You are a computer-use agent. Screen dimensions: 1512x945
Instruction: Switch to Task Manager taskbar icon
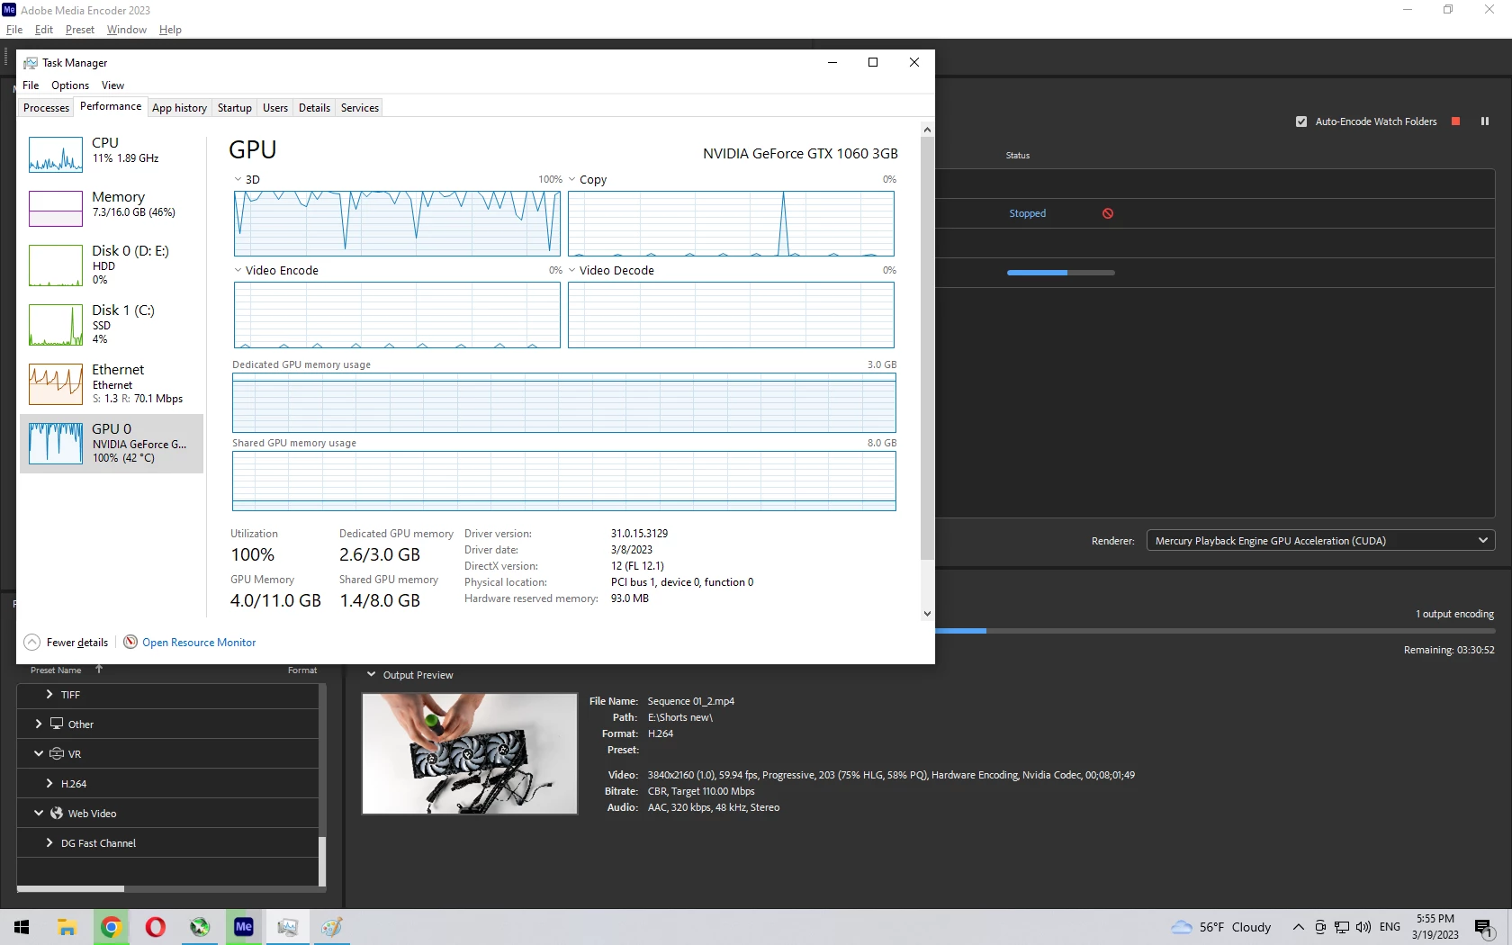tap(288, 927)
